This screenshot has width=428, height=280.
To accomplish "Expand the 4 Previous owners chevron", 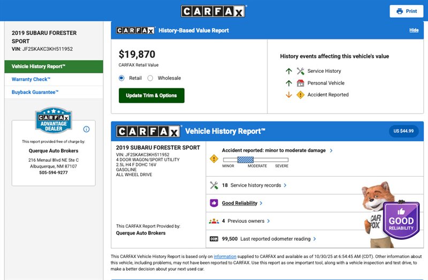I will click(268, 221).
